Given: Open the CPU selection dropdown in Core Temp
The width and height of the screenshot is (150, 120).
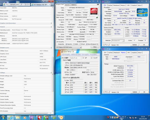Looking at the screenshot, I should tap(76, 58).
